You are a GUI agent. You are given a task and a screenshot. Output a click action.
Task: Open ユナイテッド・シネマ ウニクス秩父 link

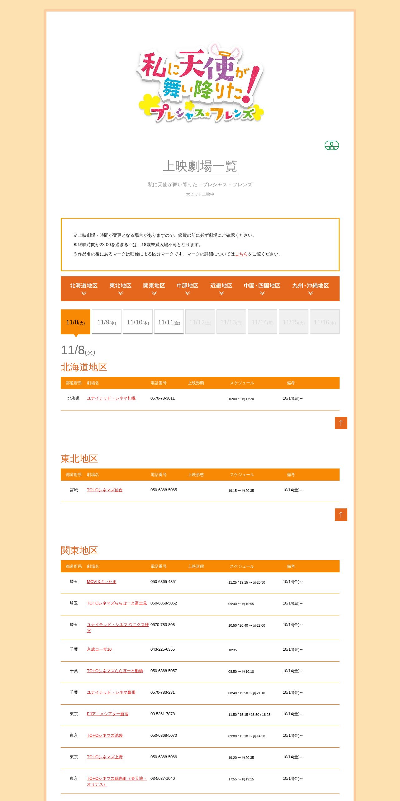click(x=118, y=628)
